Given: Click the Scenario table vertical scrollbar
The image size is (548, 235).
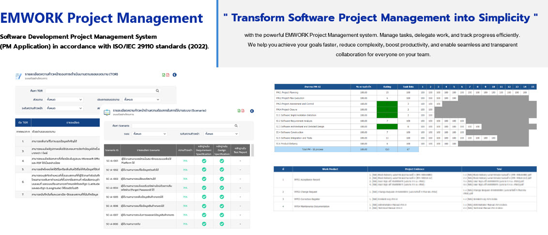Looking at the screenshot, I should point(252,150).
